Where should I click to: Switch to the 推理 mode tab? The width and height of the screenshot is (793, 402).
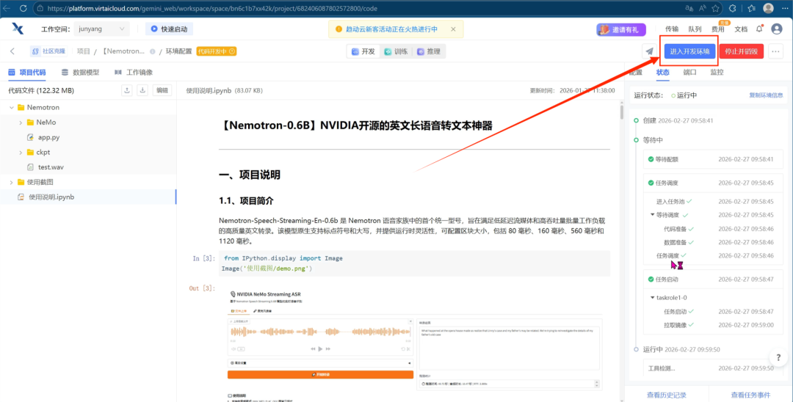[x=428, y=51]
